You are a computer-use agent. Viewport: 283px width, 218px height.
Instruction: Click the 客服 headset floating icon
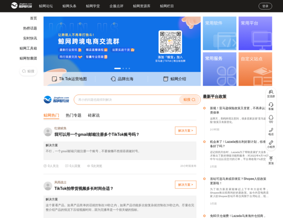click(271, 106)
